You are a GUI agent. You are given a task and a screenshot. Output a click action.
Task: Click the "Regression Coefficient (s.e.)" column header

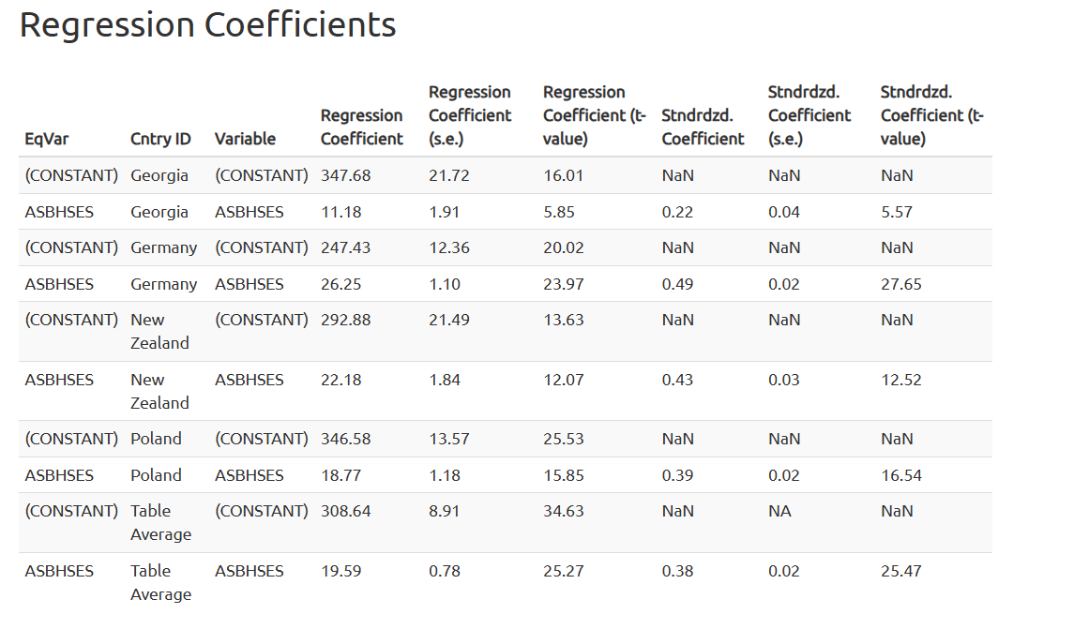click(x=470, y=115)
